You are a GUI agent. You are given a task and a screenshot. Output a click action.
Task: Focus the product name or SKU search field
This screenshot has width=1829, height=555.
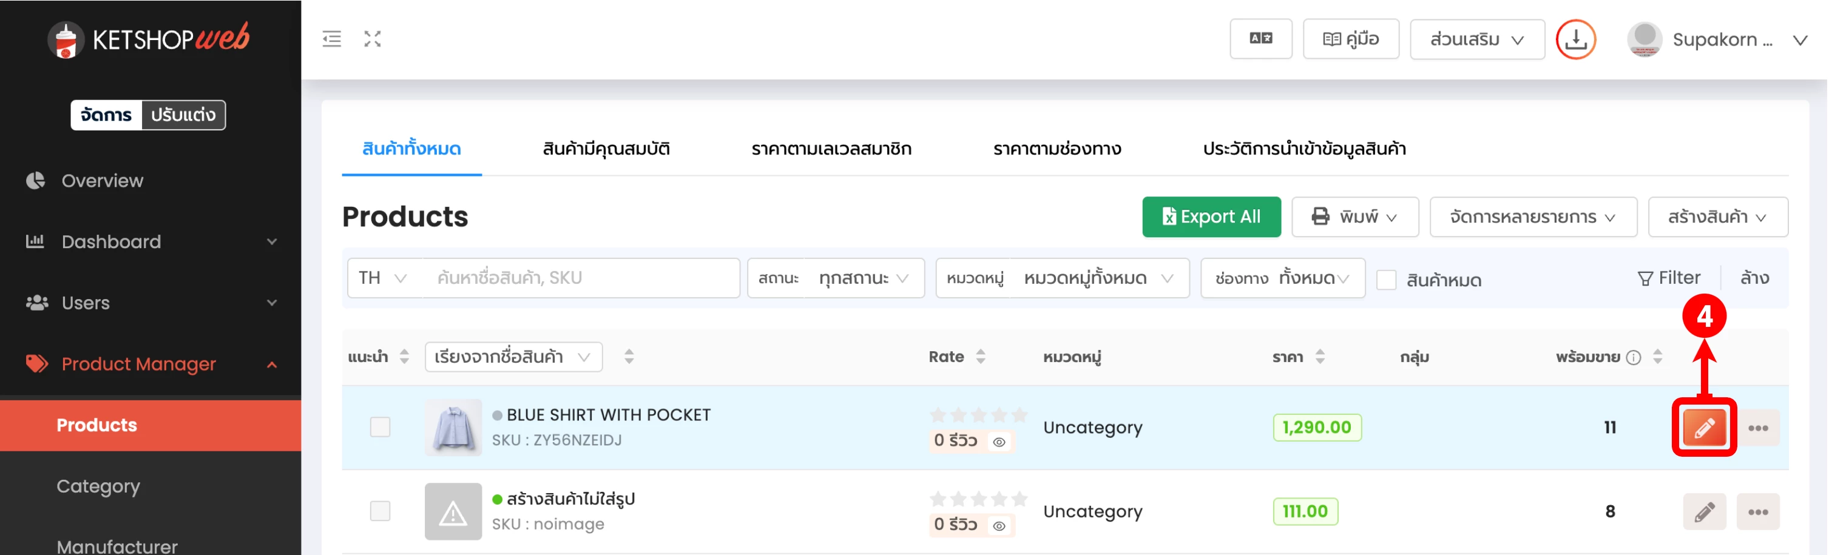580,278
